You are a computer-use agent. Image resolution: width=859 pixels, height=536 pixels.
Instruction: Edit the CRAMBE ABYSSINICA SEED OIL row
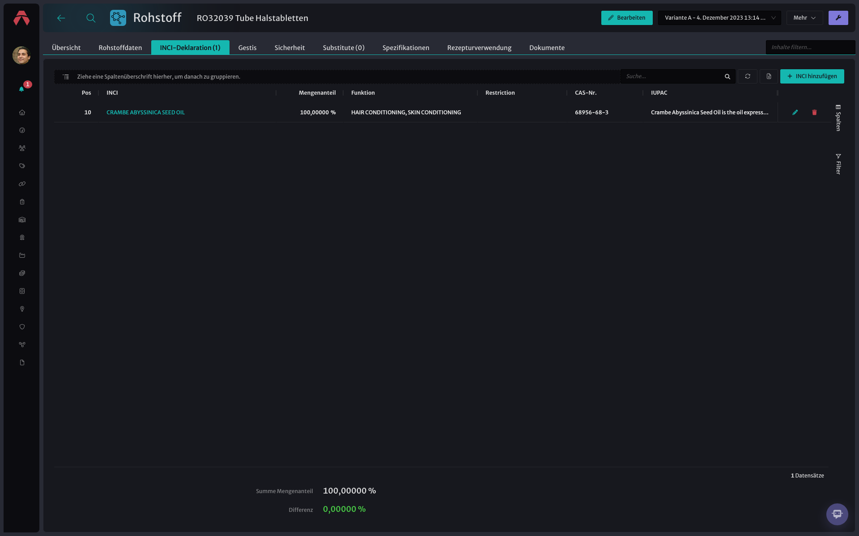(795, 113)
